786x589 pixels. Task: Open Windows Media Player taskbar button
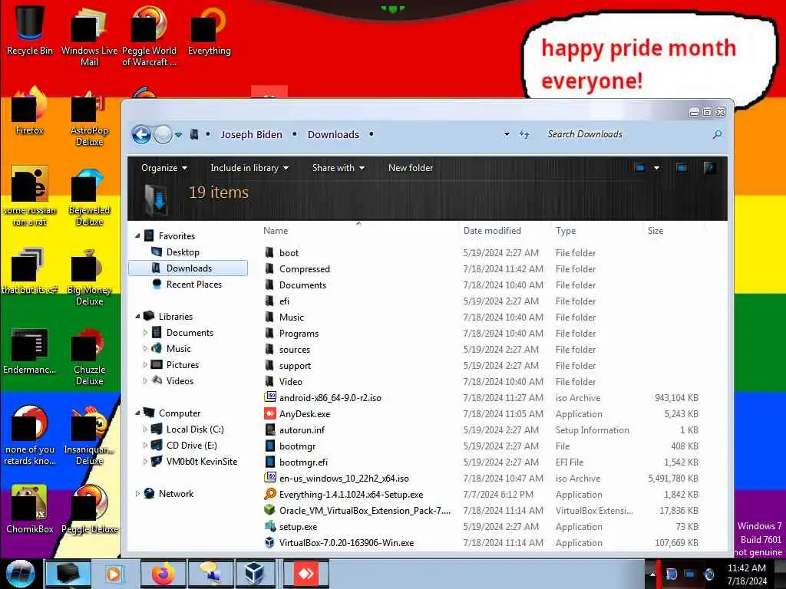pyautogui.click(x=114, y=574)
